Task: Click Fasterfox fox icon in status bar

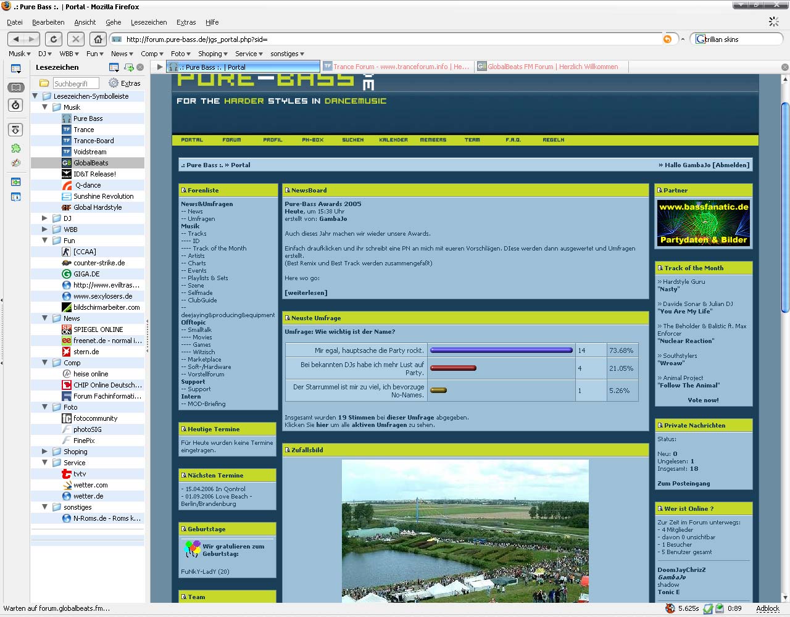Action: (670, 608)
